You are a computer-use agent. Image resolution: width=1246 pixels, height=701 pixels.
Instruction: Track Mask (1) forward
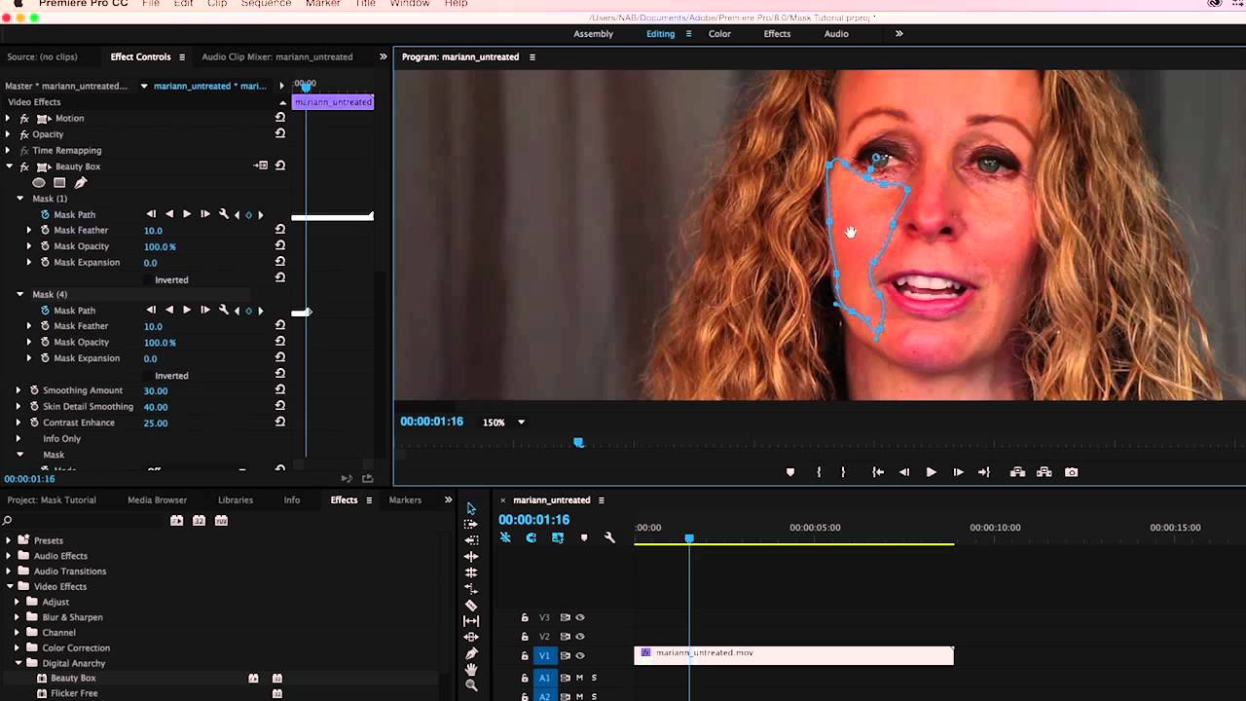tap(187, 214)
